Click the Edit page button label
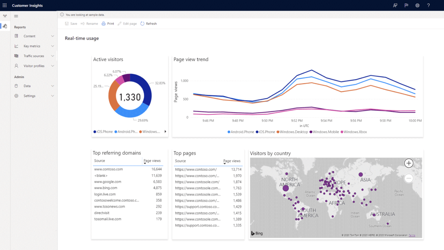The image size is (444, 250). (x=130, y=24)
